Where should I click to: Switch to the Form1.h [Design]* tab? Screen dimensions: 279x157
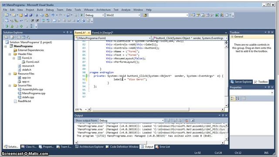(x=103, y=33)
